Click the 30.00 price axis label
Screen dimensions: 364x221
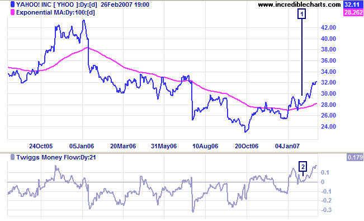pyautogui.click(x=328, y=93)
